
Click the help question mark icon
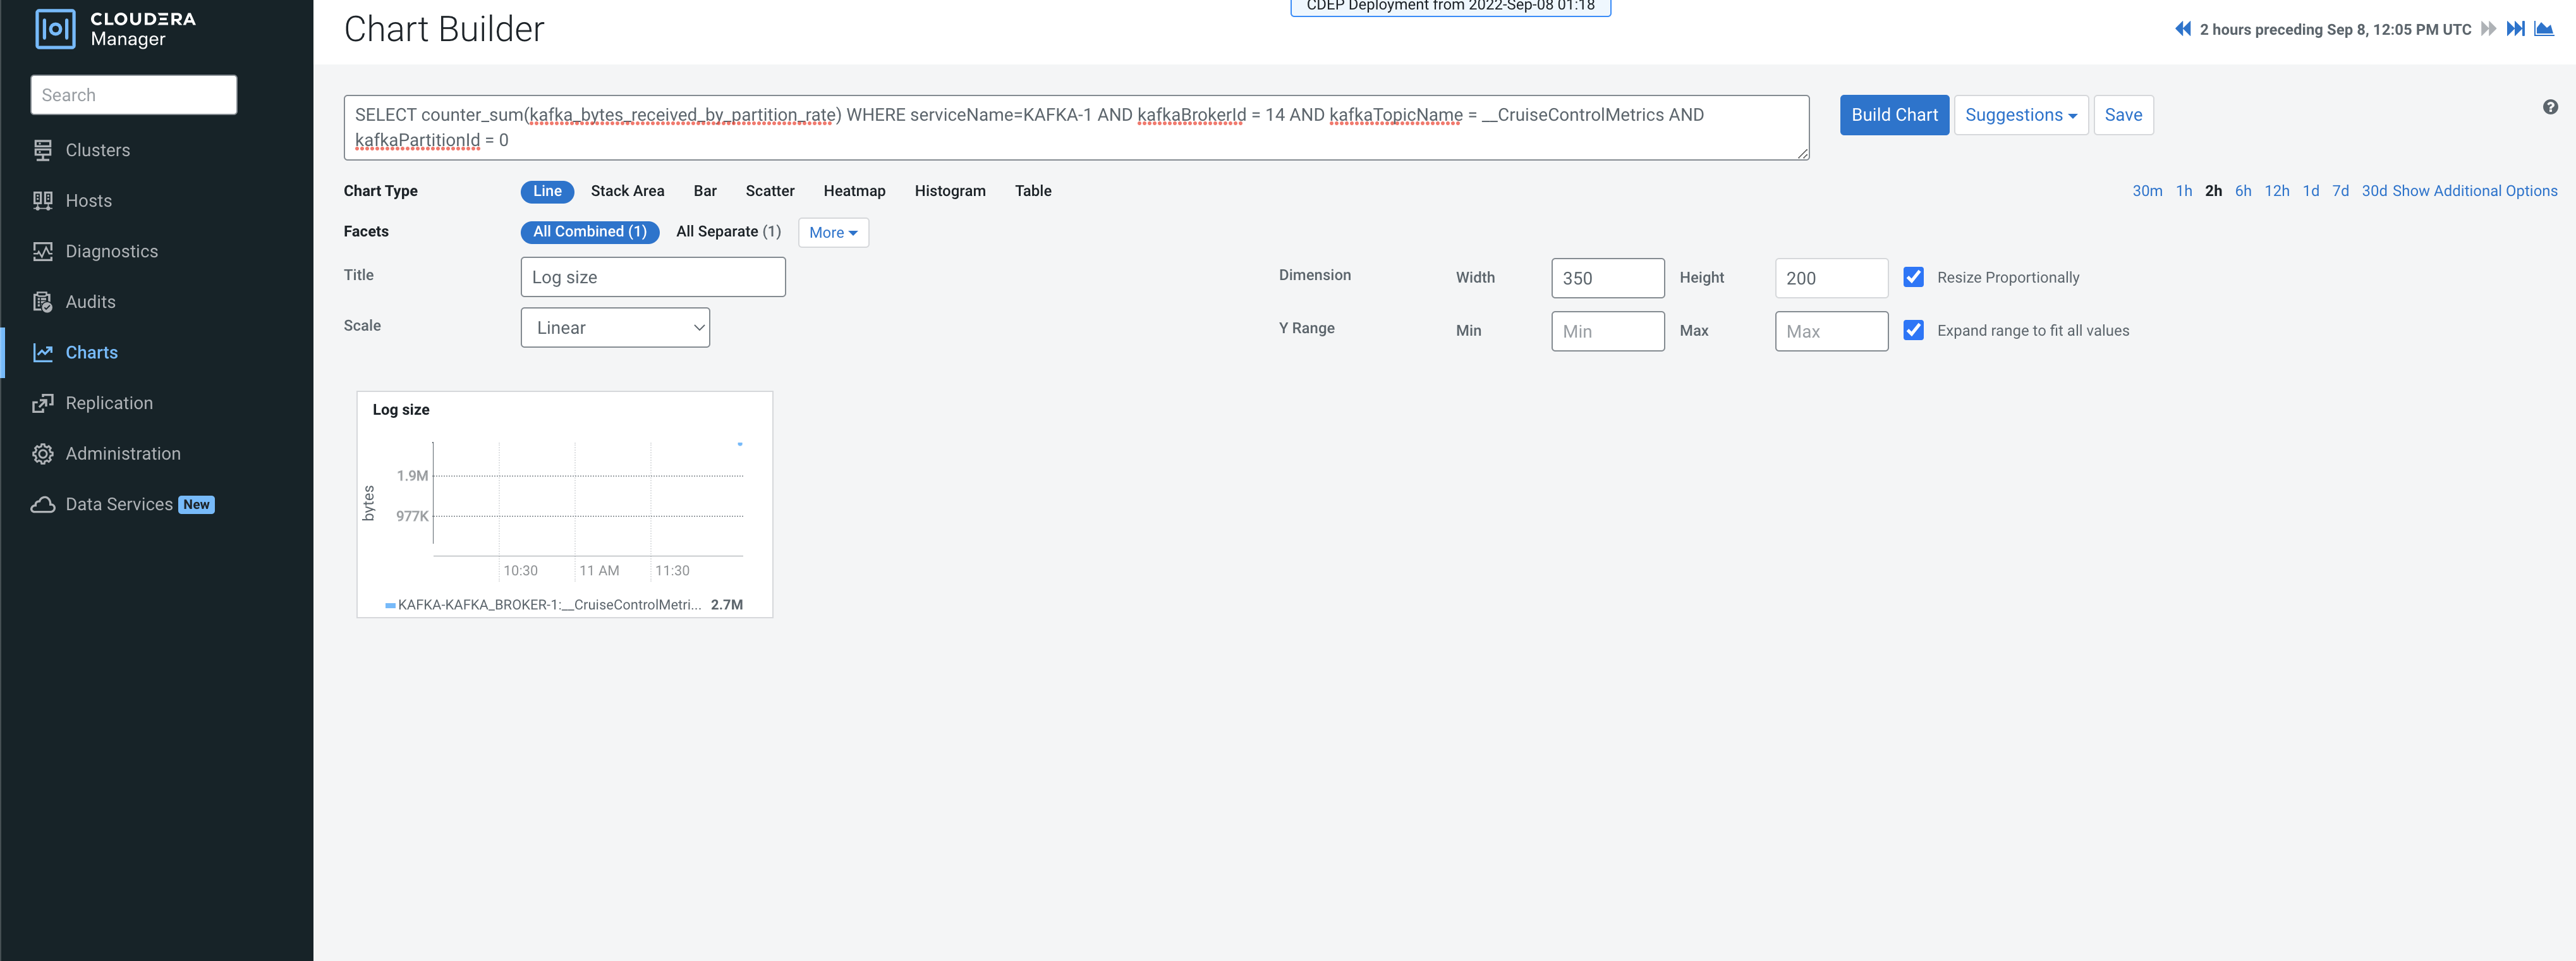coord(2550,107)
